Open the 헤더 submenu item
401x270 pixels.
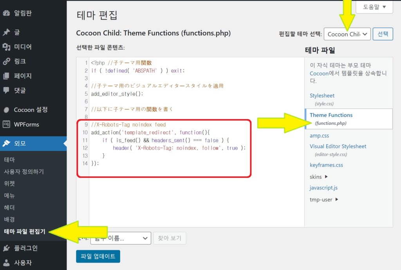pos(9,207)
